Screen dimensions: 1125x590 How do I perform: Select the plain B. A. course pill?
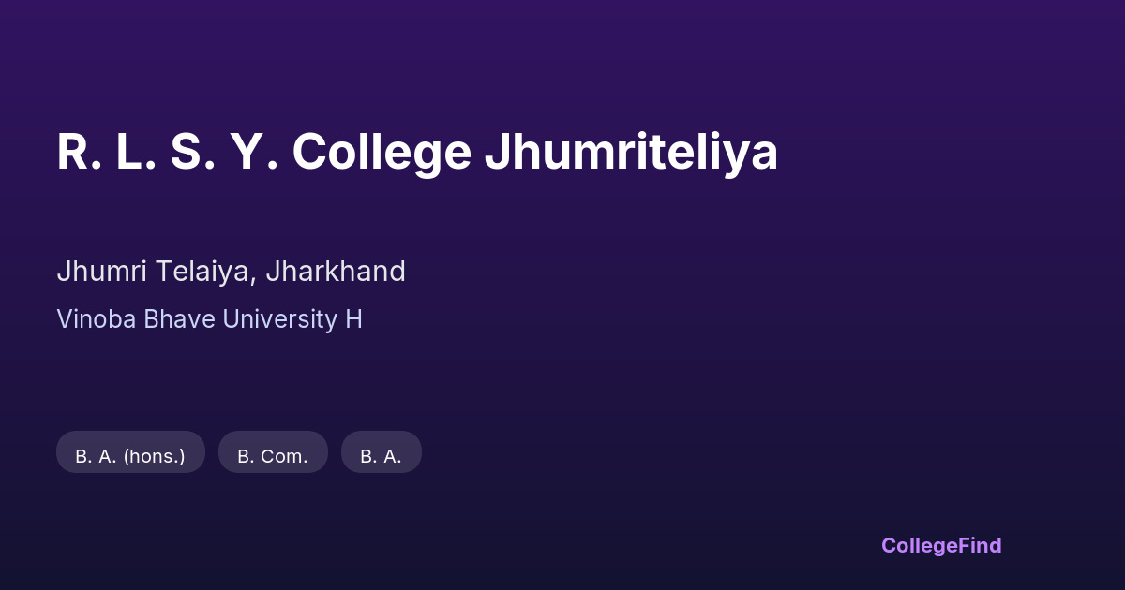pyautogui.click(x=381, y=456)
